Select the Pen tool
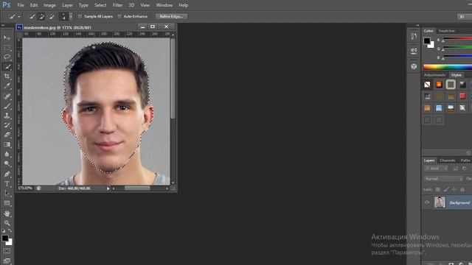Viewport: 472px width, 265px height. 7,174
